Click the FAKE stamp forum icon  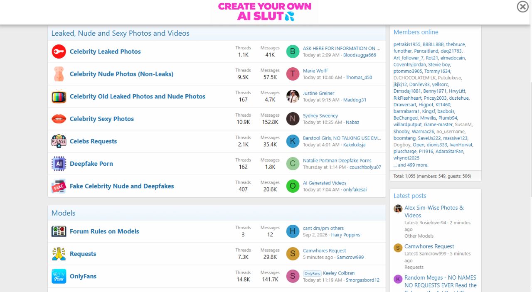(59, 186)
